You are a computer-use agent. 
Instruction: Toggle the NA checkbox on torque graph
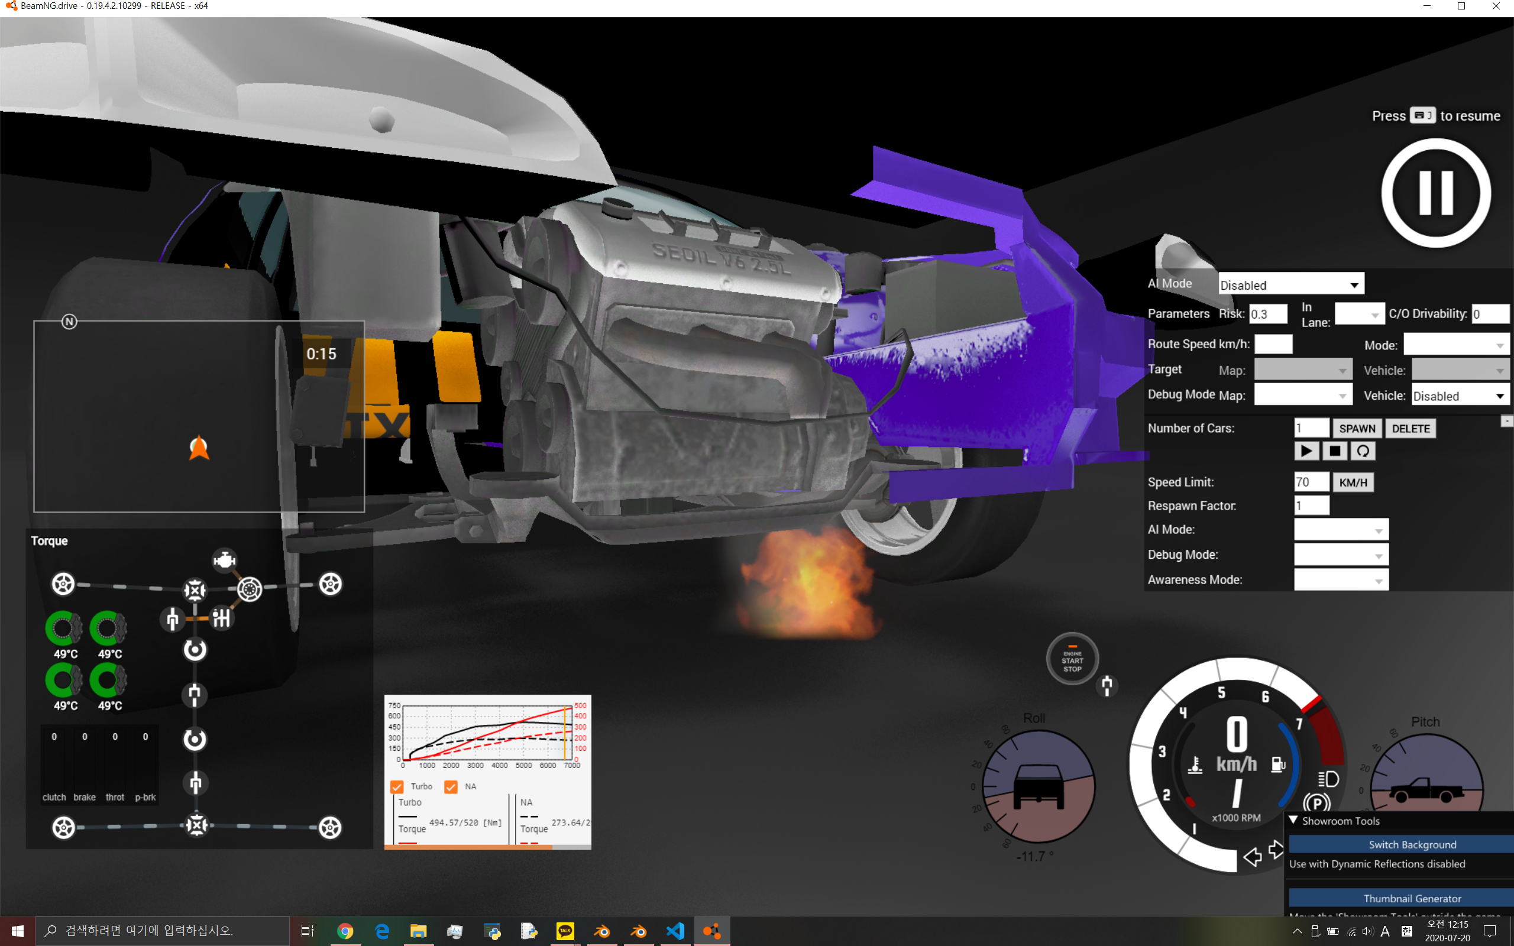[451, 787]
